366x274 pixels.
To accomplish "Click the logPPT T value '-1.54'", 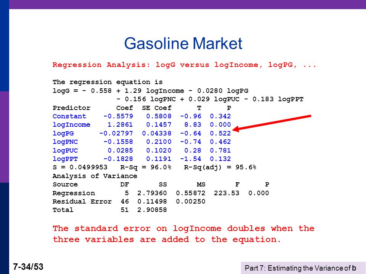I will 191,159.
